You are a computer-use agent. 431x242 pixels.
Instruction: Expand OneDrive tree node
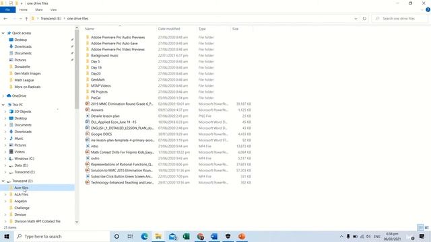pos(3,95)
